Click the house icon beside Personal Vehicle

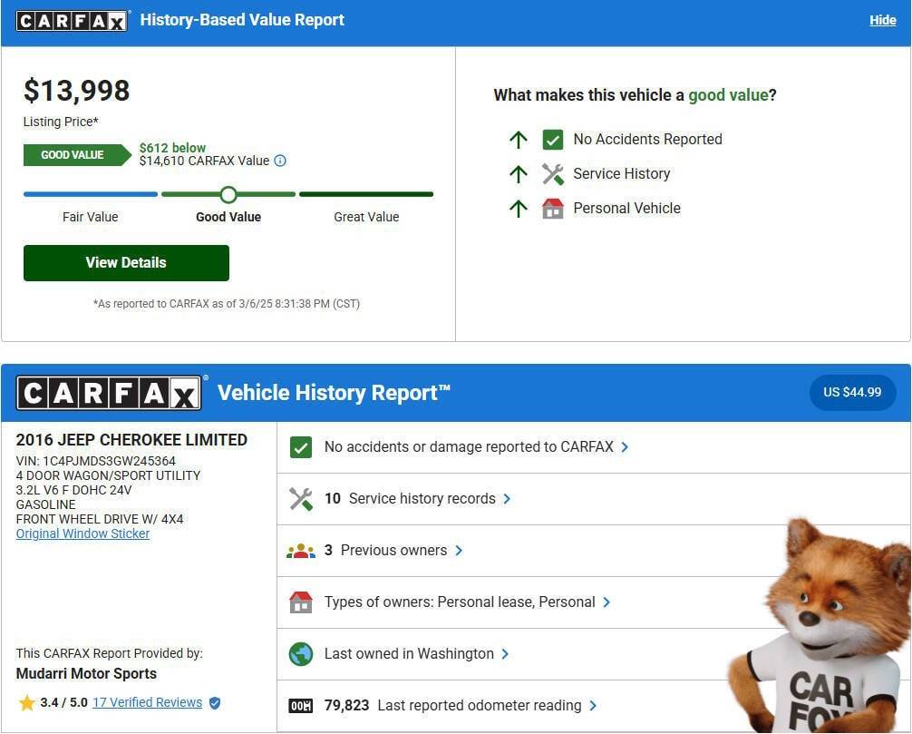(x=553, y=209)
